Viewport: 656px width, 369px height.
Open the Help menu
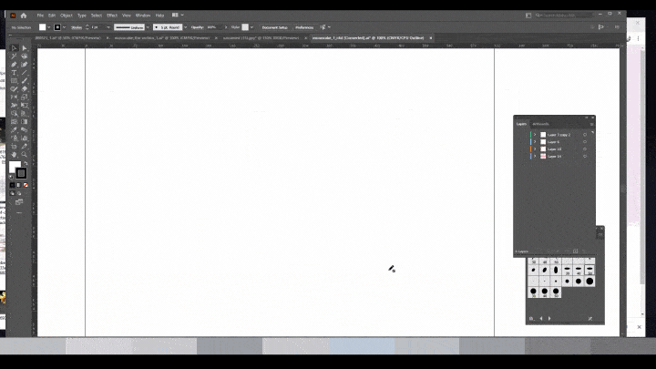click(159, 15)
